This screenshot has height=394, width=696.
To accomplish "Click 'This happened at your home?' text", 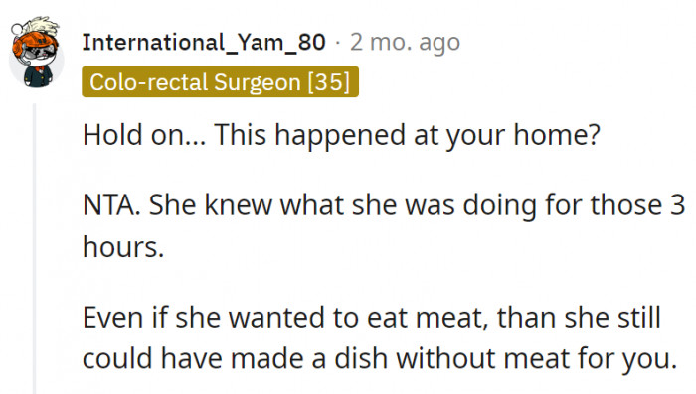I will 407,135.
